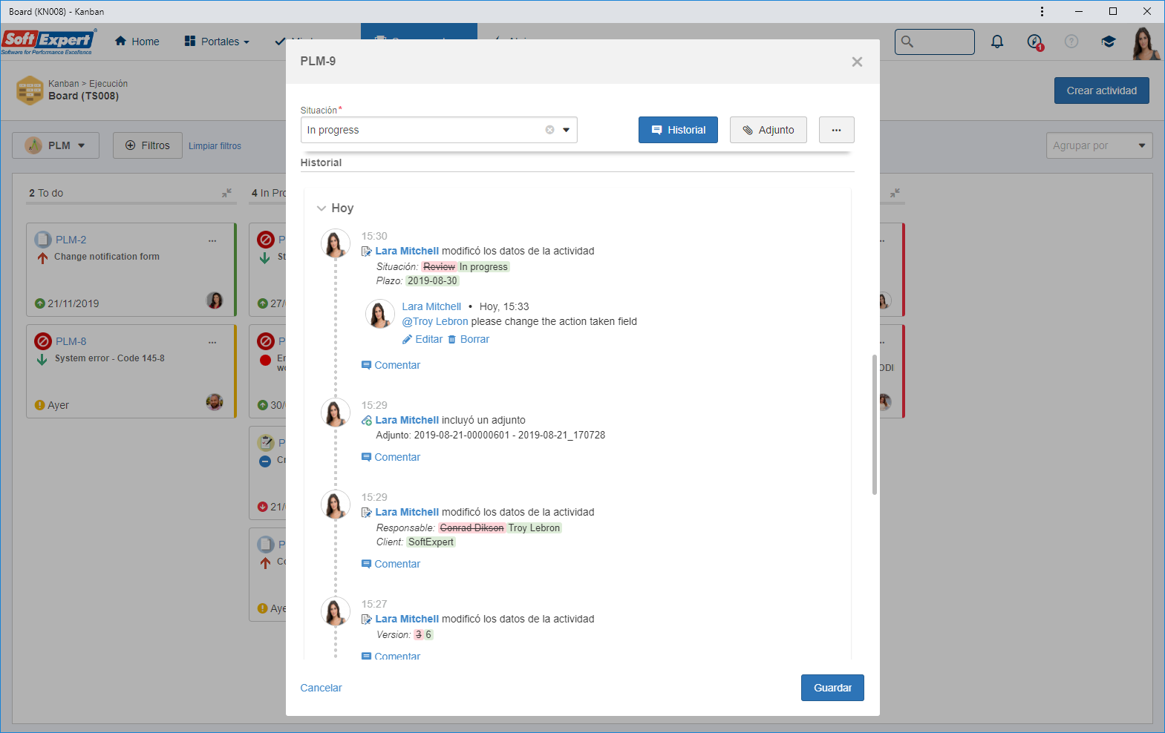Collapse the Hoy history group
Image resolution: width=1165 pixels, height=733 pixels.
click(x=322, y=208)
